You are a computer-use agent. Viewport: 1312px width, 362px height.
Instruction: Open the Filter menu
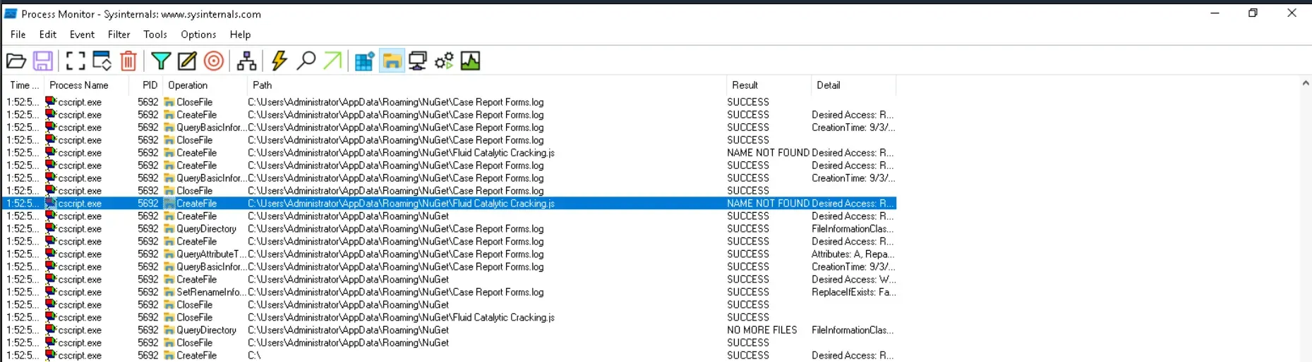point(119,35)
